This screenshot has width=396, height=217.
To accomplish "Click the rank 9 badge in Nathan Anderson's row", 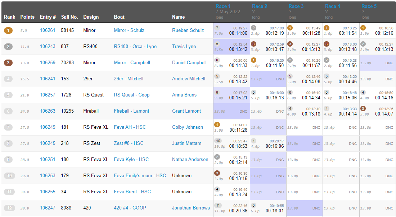I will 8,159.
